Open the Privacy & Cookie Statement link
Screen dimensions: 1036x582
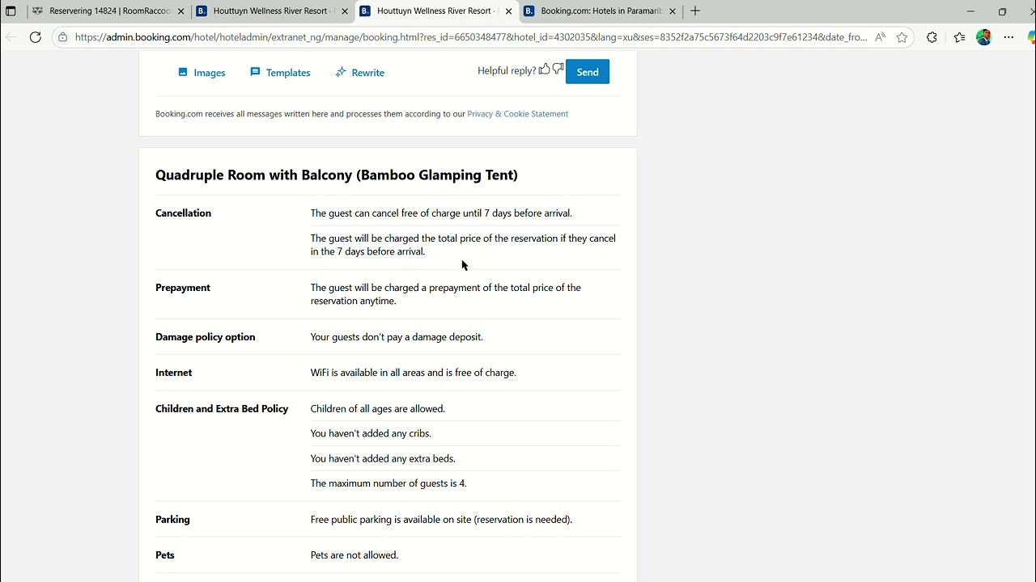pos(517,114)
